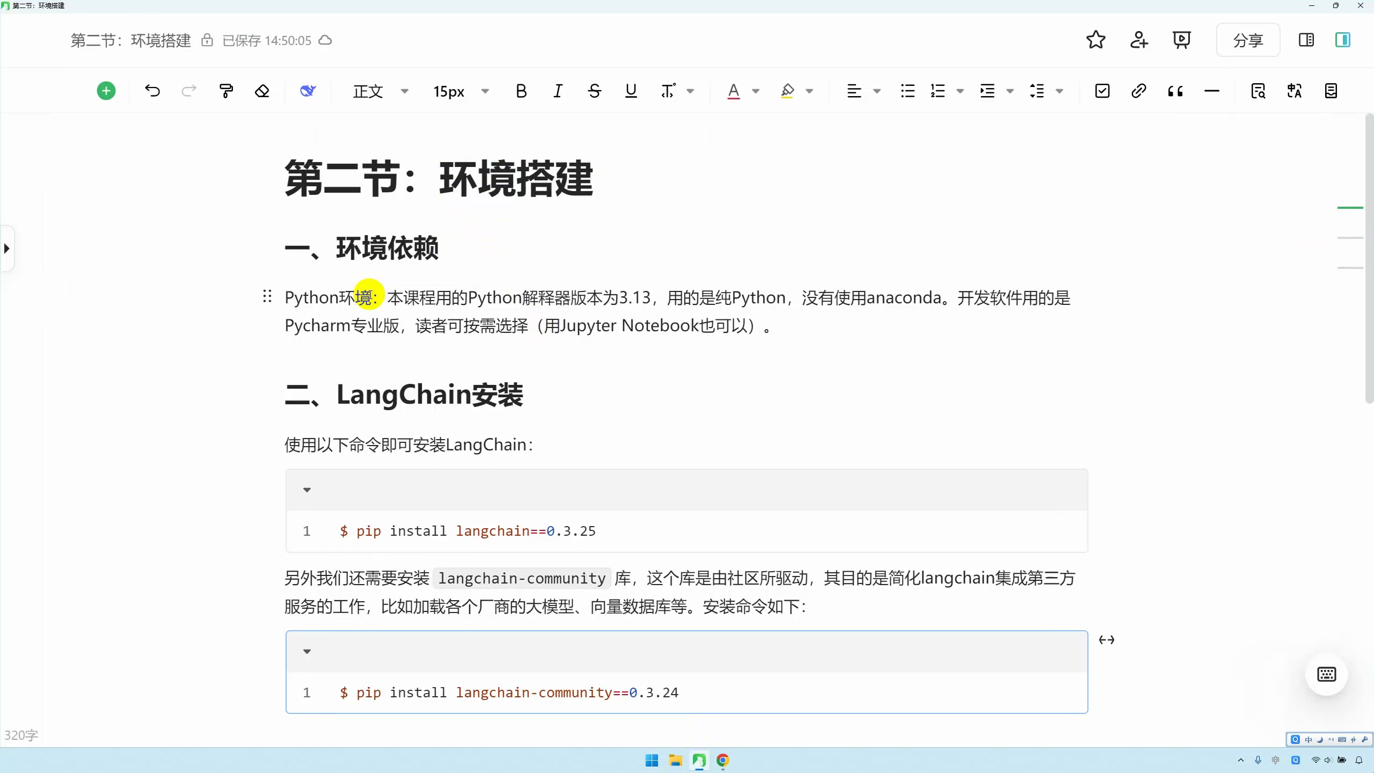The height and width of the screenshot is (773, 1374).
Task: Select the format painter tool
Action: (225, 90)
